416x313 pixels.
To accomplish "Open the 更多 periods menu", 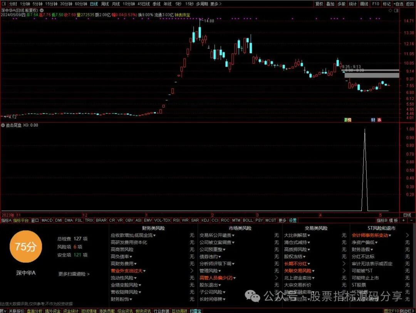I will tap(216, 4).
